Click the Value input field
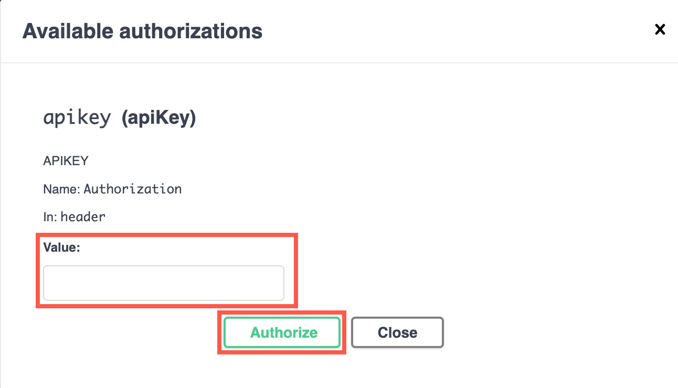 (163, 283)
